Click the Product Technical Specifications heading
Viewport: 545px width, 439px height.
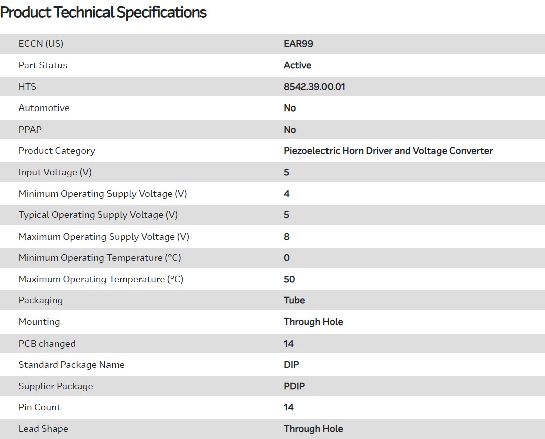(103, 12)
